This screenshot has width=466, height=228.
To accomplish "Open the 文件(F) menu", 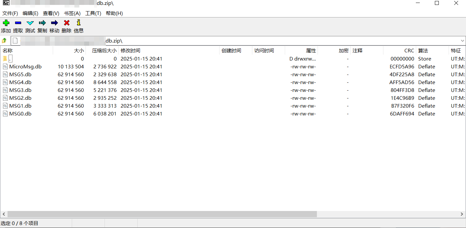I will pyautogui.click(x=10, y=13).
